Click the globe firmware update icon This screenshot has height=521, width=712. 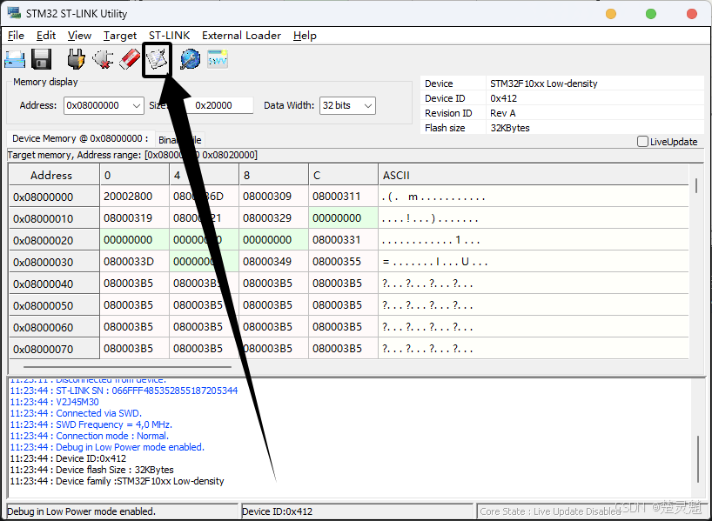(191, 59)
